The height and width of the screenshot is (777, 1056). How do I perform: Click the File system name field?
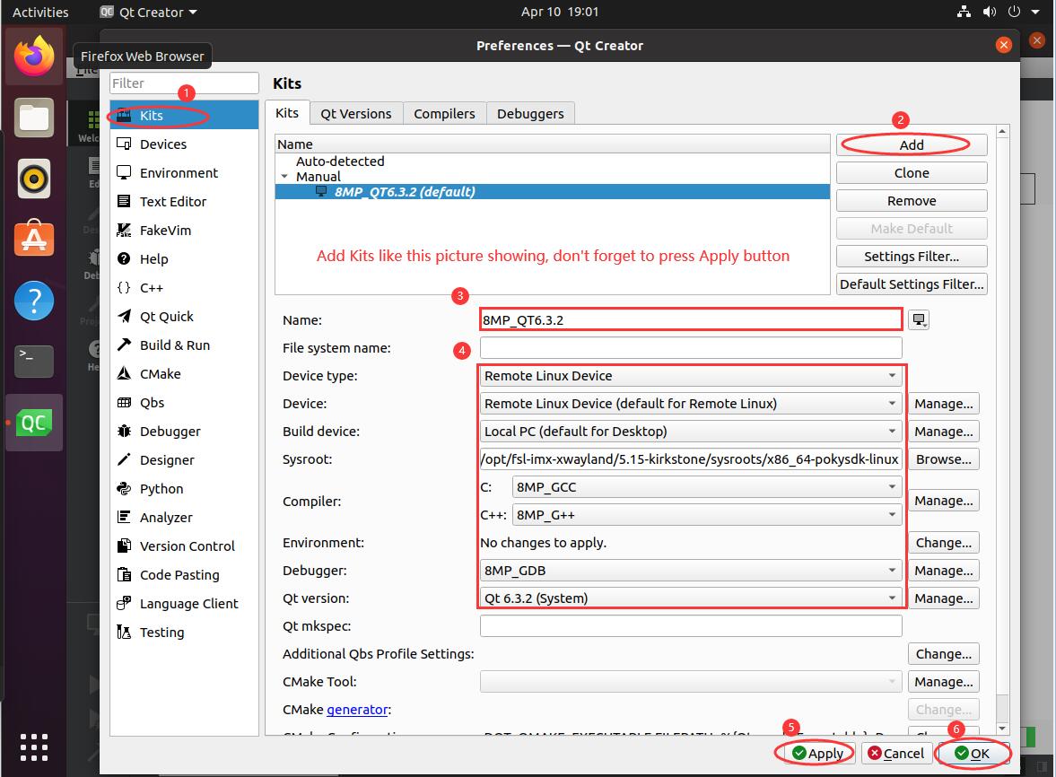pyautogui.click(x=690, y=347)
